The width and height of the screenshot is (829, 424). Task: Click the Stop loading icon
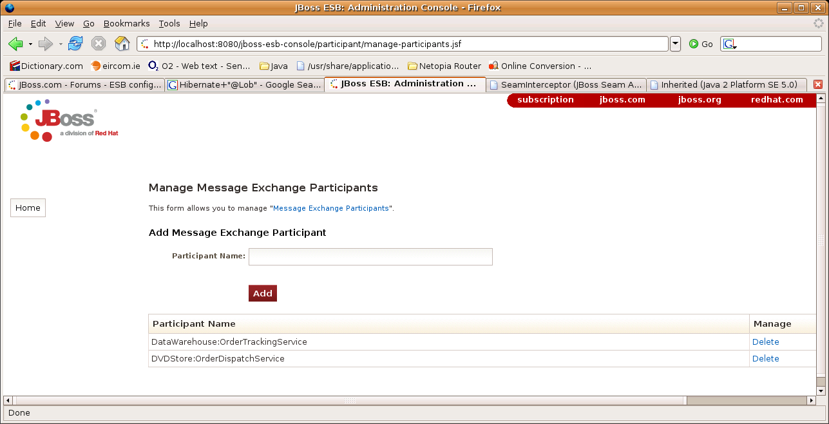[99, 44]
